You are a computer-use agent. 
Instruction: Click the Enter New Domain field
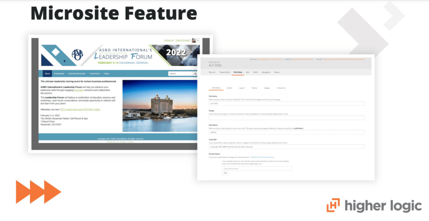tap(256, 168)
